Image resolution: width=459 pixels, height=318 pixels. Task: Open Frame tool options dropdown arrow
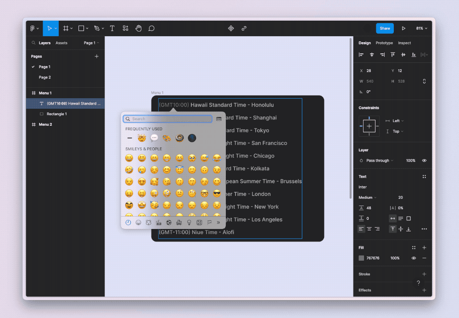pos(72,28)
